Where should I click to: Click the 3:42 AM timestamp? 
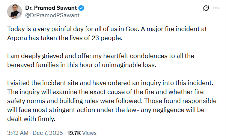[18, 133]
